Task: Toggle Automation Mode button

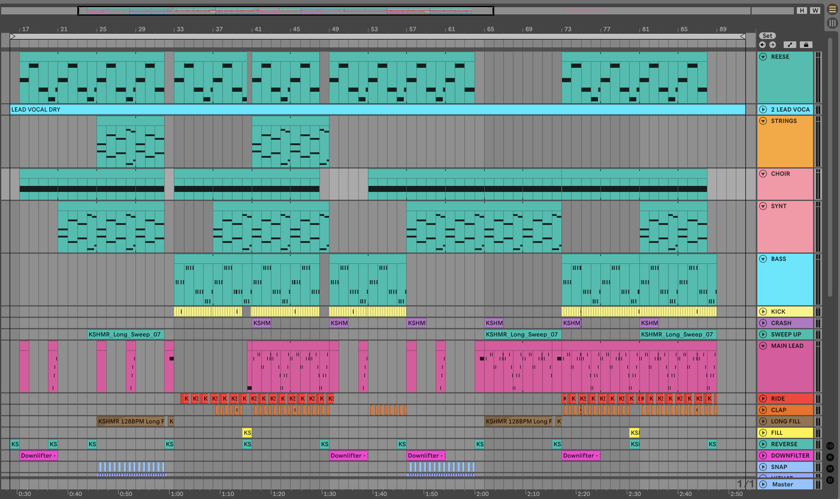Action: [x=790, y=45]
